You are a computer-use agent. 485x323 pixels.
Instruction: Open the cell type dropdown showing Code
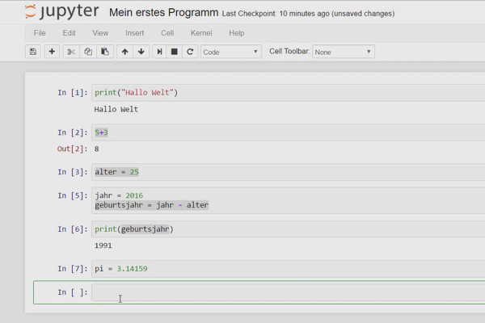click(230, 52)
